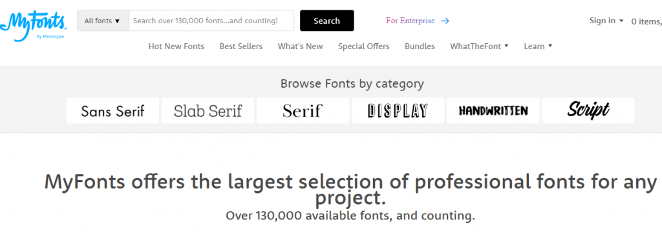This screenshot has height=235, width=662.
Task: Expand the All fonts dropdown
Action: [103, 21]
